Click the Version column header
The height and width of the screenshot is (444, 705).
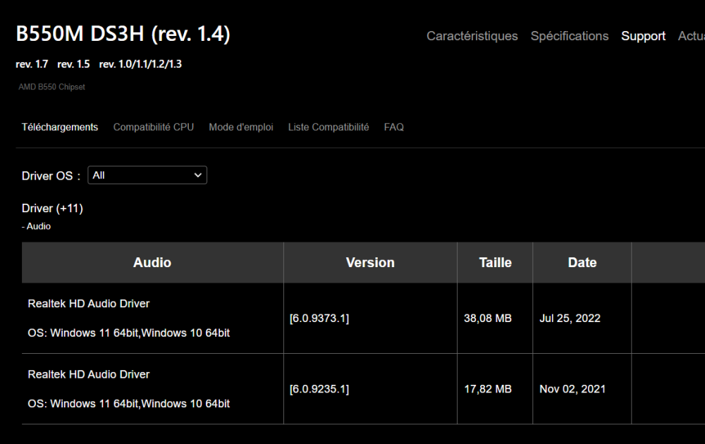(x=370, y=263)
